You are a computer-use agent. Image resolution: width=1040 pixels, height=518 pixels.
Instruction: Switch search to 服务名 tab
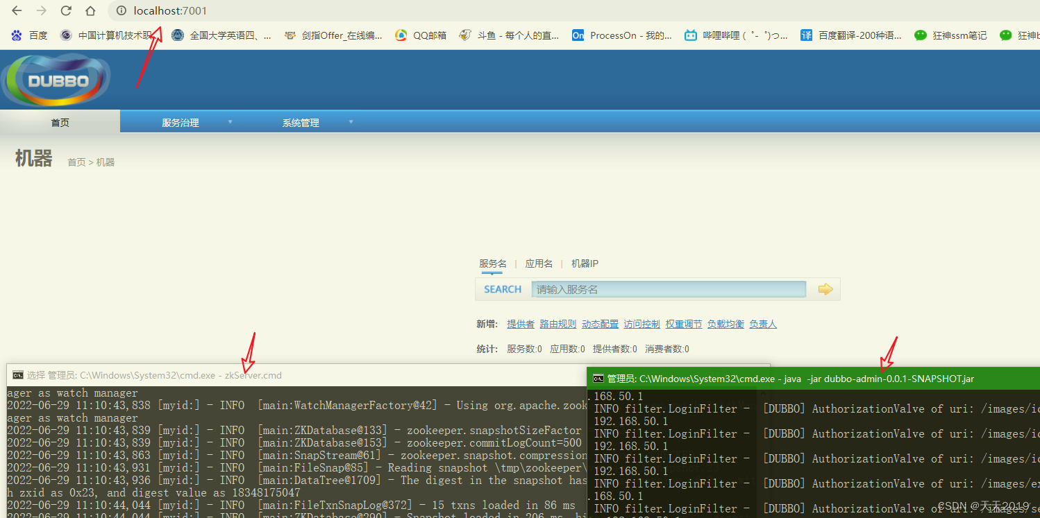(x=493, y=264)
